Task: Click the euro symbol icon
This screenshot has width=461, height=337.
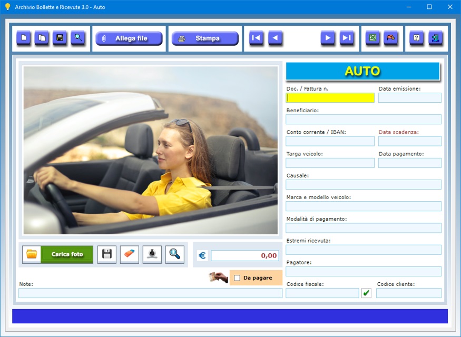Action: [202, 255]
